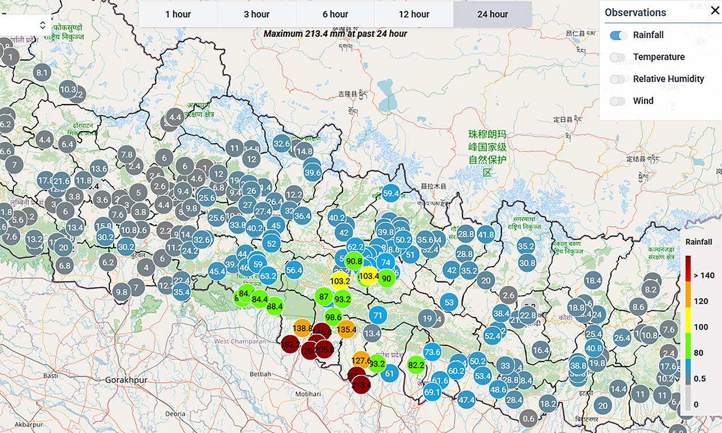The height and width of the screenshot is (433, 722).
Task: Click the blue 18.4 station marker
Action: (x=593, y=281)
